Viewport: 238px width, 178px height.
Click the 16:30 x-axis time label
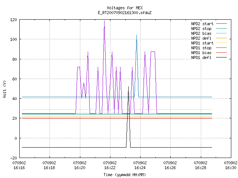click(x=231, y=168)
